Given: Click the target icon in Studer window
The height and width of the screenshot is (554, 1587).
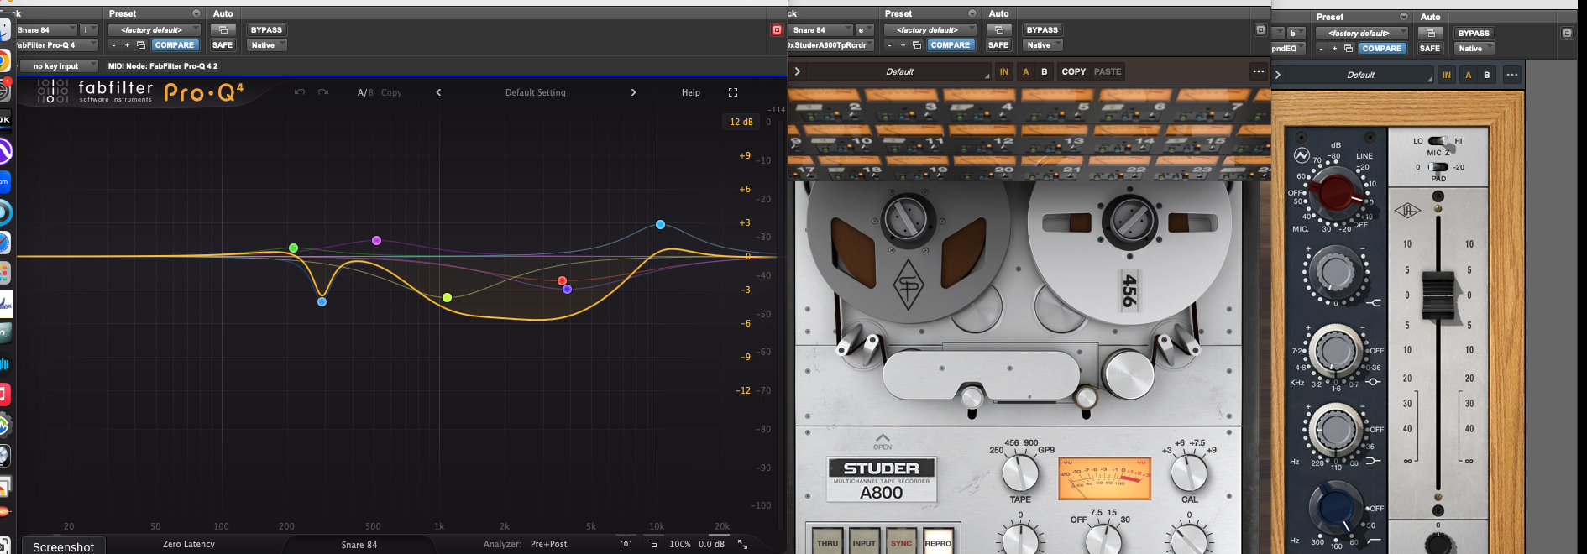Looking at the screenshot, I should pyautogui.click(x=1260, y=29).
